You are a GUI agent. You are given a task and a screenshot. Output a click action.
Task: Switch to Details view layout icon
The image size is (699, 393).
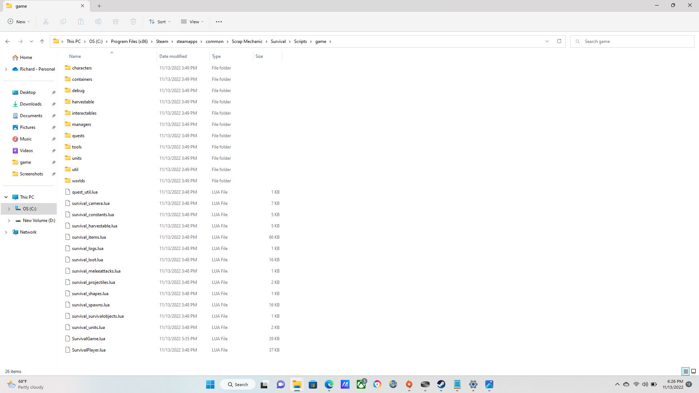686,372
